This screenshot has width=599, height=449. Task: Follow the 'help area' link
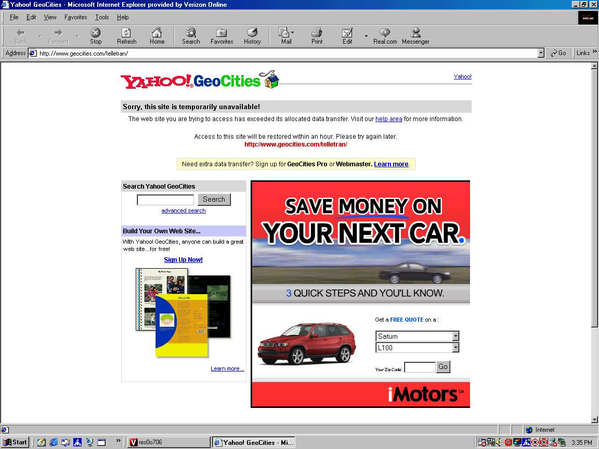click(388, 119)
